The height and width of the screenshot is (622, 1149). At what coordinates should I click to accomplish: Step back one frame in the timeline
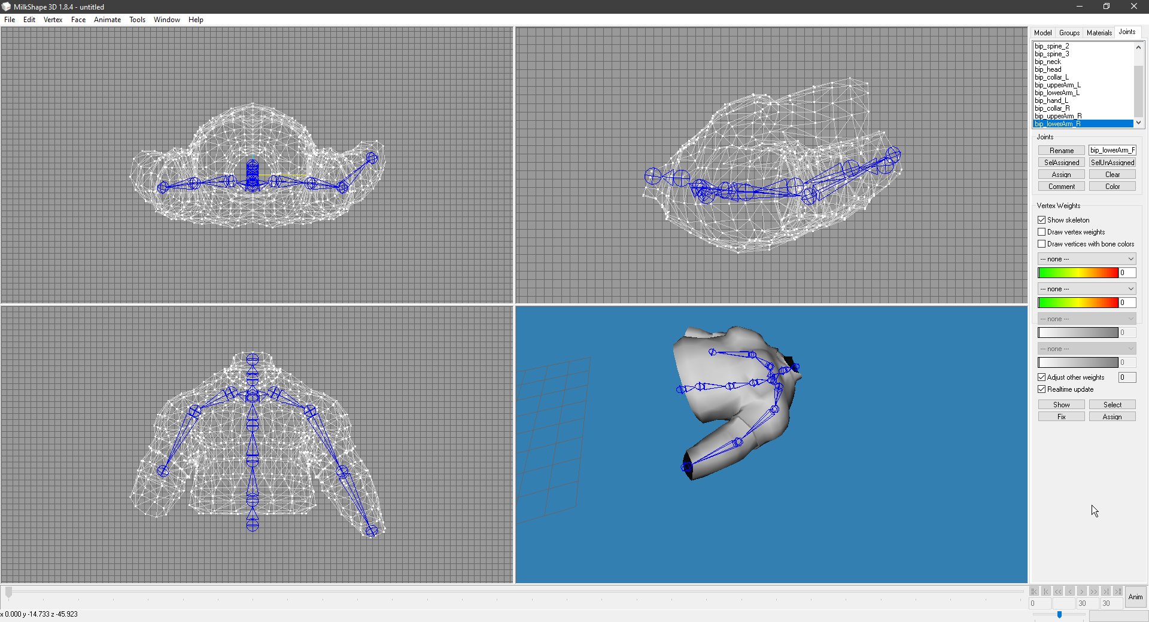[1070, 591]
